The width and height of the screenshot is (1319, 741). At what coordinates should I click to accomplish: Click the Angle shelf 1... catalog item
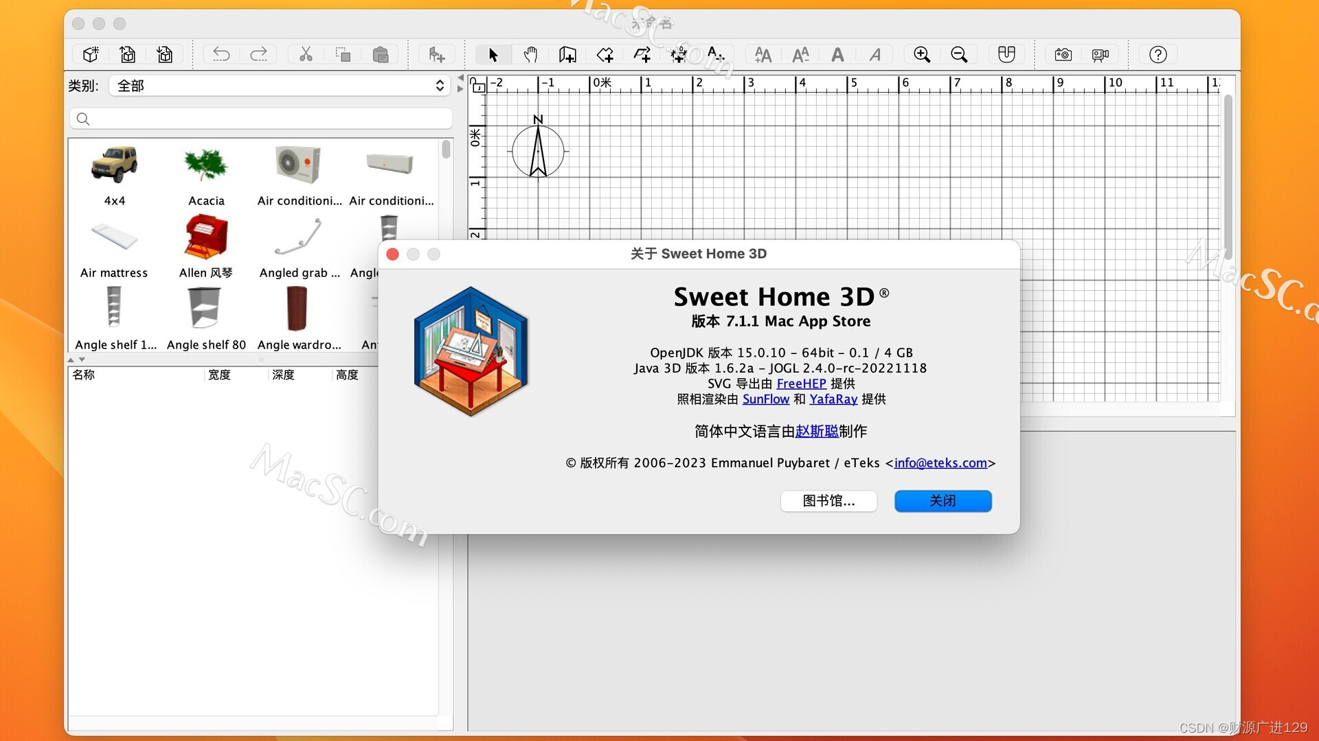pyautogui.click(x=115, y=320)
